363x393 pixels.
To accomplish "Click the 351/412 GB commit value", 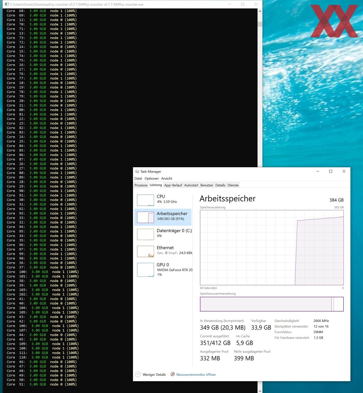I will coord(215,343).
